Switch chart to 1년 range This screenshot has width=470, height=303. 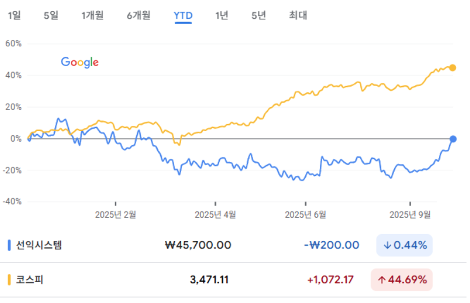[x=222, y=16]
